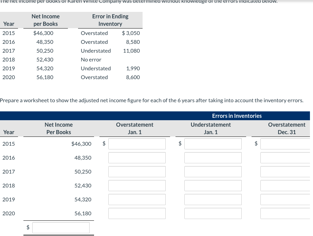The width and height of the screenshot is (313, 236).
Task: Click 2017 Overstatement Dec. 31 input field
Action: point(285,171)
